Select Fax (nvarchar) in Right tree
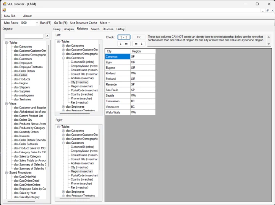 pyautogui.click(x=79, y=188)
